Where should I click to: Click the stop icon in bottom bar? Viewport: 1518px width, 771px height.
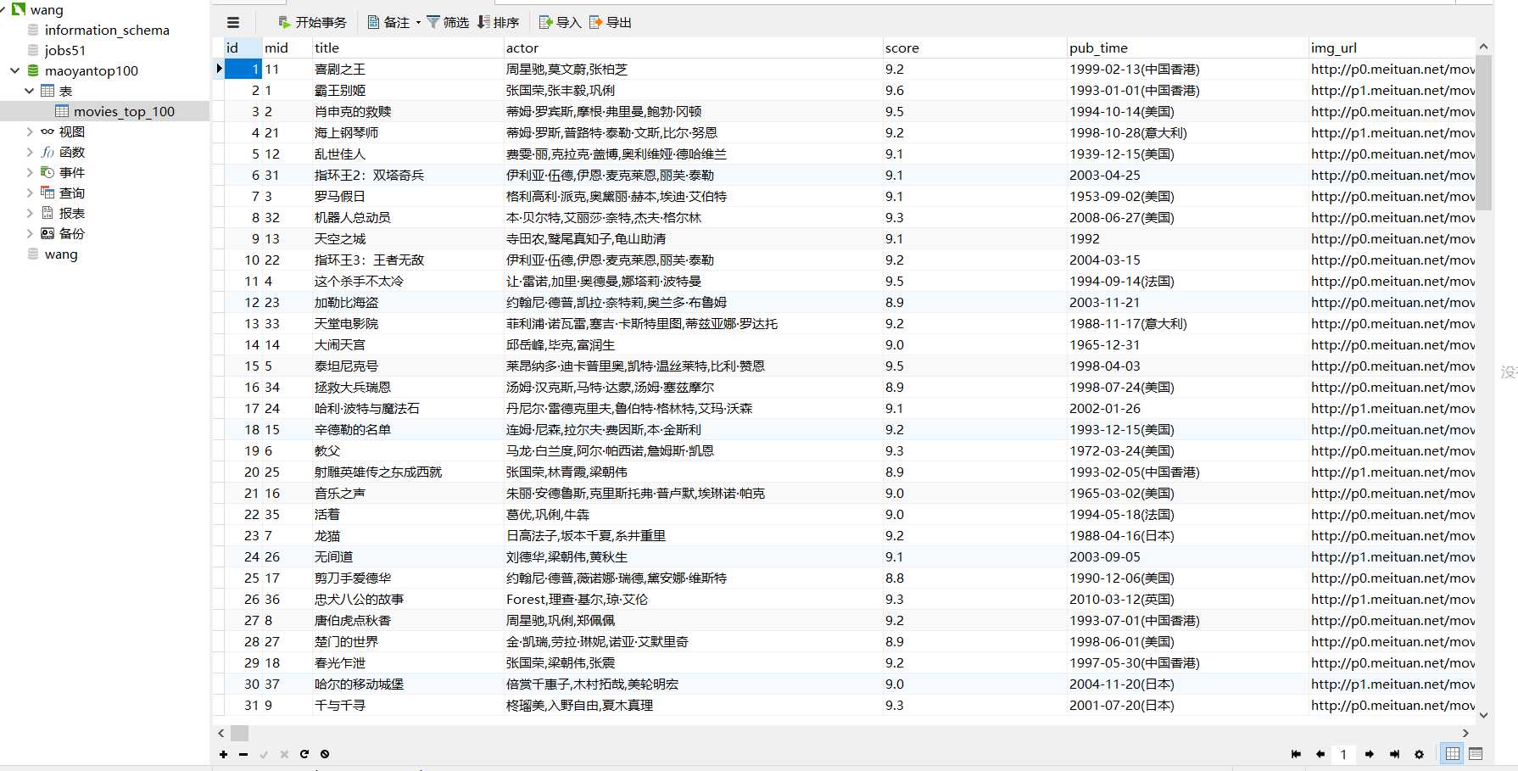tap(325, 754)
